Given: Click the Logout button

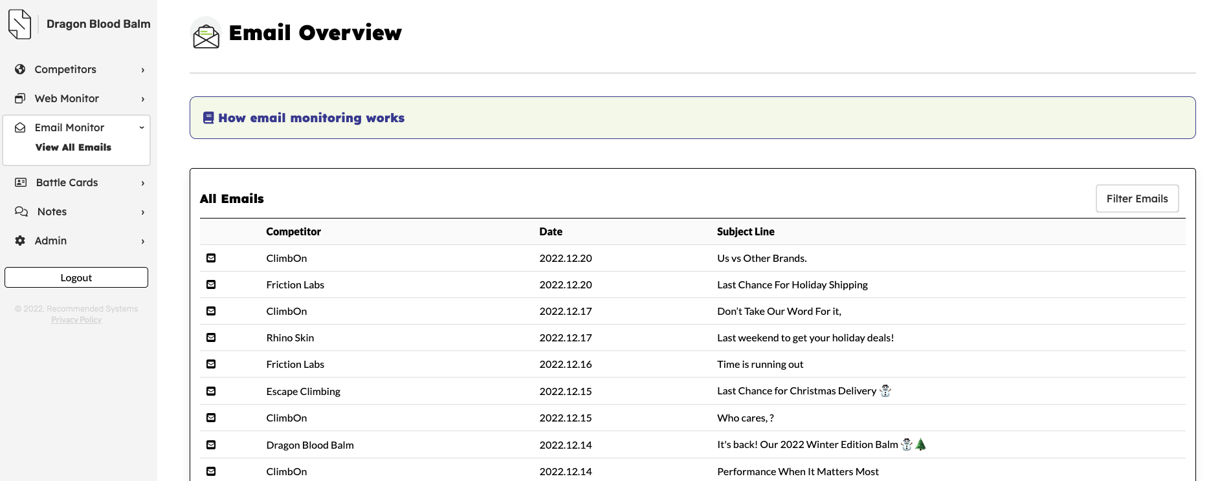Looking at the screenshot, I should (76, 277).
